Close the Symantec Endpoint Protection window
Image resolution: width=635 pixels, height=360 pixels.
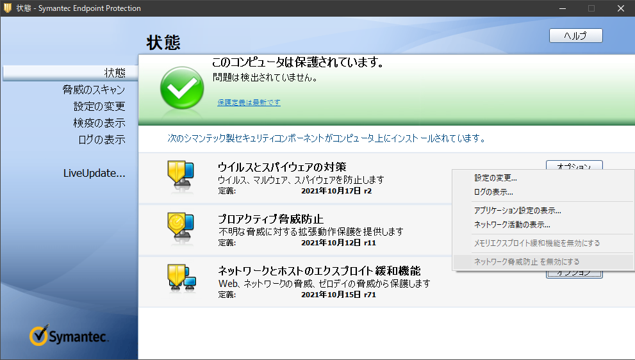pyautogui.click(x=621, y=8)
